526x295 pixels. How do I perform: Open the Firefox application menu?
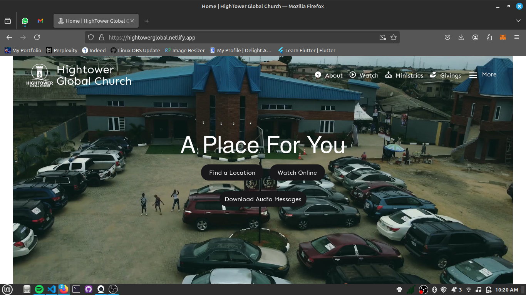(517, 37)
